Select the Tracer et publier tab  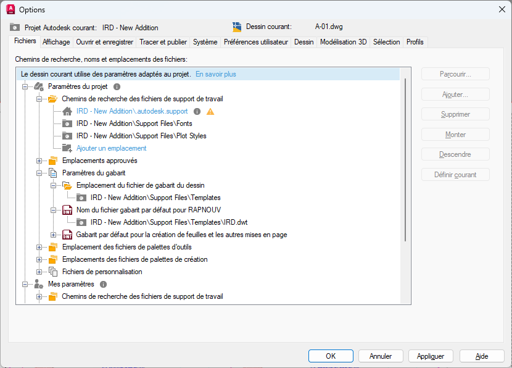pyautogui.click(x=163, y=42)
